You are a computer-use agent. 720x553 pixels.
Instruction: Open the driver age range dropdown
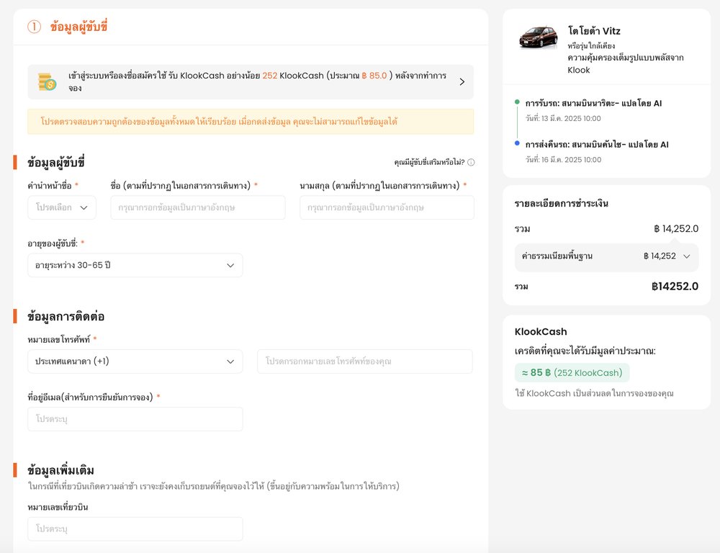coord(135,265)
